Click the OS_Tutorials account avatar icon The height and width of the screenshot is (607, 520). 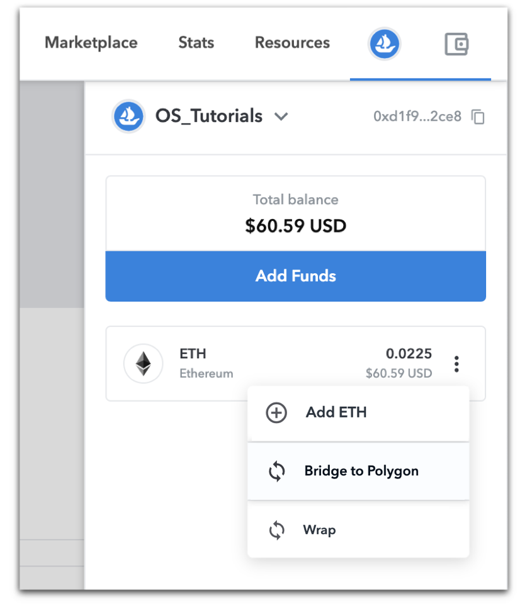(129, 116)
